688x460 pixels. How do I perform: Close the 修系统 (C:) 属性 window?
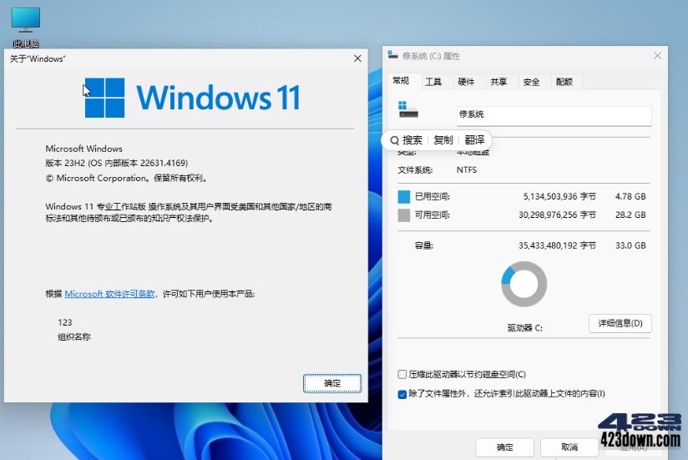point(657,56)
